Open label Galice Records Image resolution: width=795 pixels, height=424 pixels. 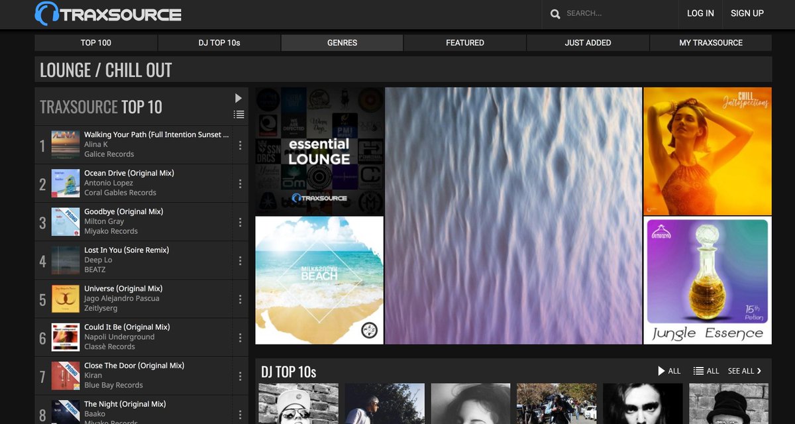pos(109,154)
